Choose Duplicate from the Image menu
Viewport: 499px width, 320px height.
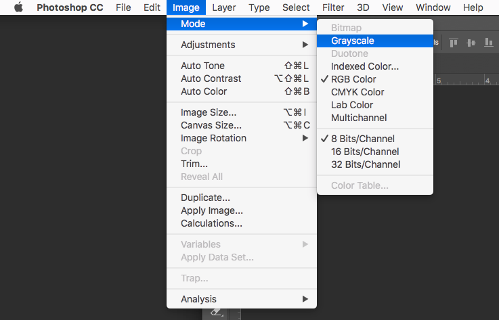(242, 198)
